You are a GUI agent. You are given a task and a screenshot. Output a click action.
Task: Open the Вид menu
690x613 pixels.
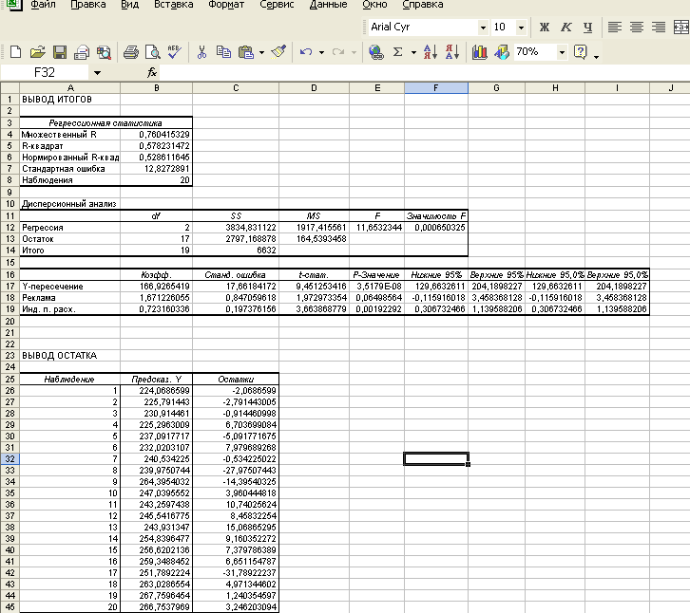130,5
